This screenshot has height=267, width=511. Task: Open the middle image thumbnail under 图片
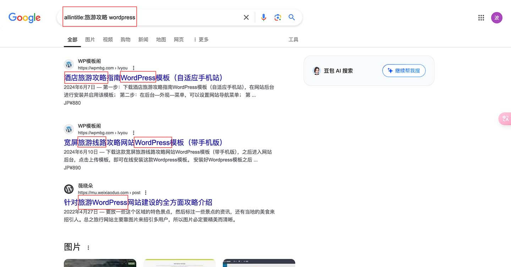click(180, 263)
